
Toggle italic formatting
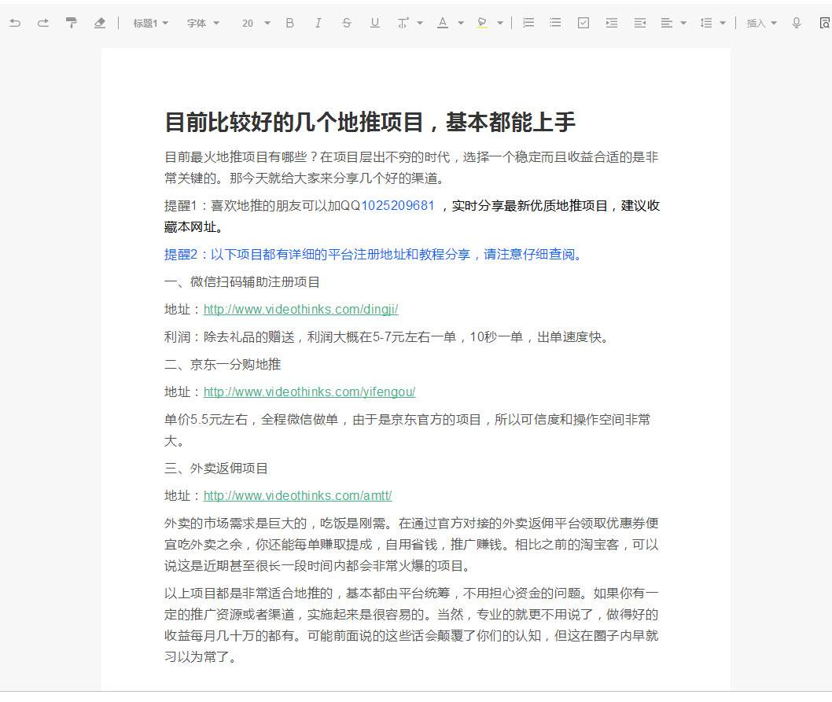[318, 23]
